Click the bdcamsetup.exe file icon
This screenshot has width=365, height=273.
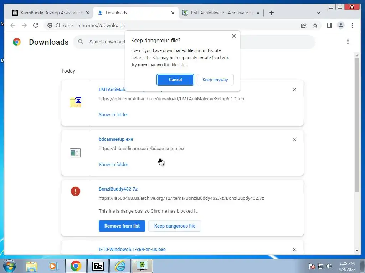(75, 153)
